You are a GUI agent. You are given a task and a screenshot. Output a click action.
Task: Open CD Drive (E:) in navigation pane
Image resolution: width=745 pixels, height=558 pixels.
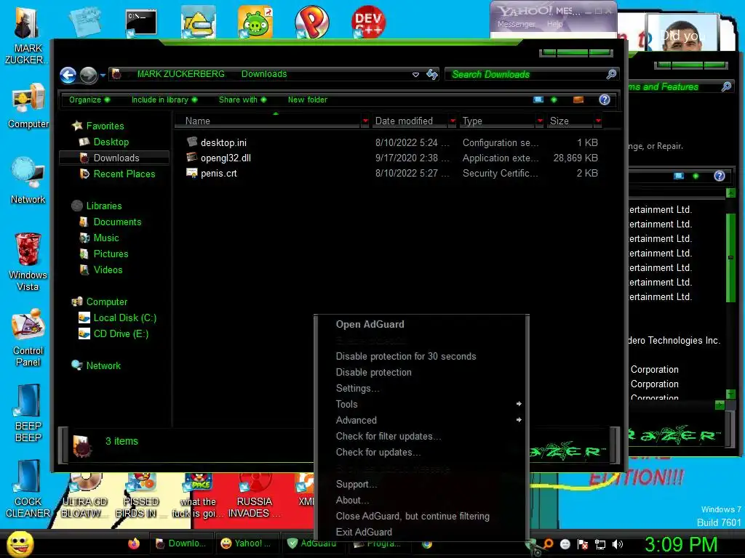pyautogui.click(x=121, y=334)
